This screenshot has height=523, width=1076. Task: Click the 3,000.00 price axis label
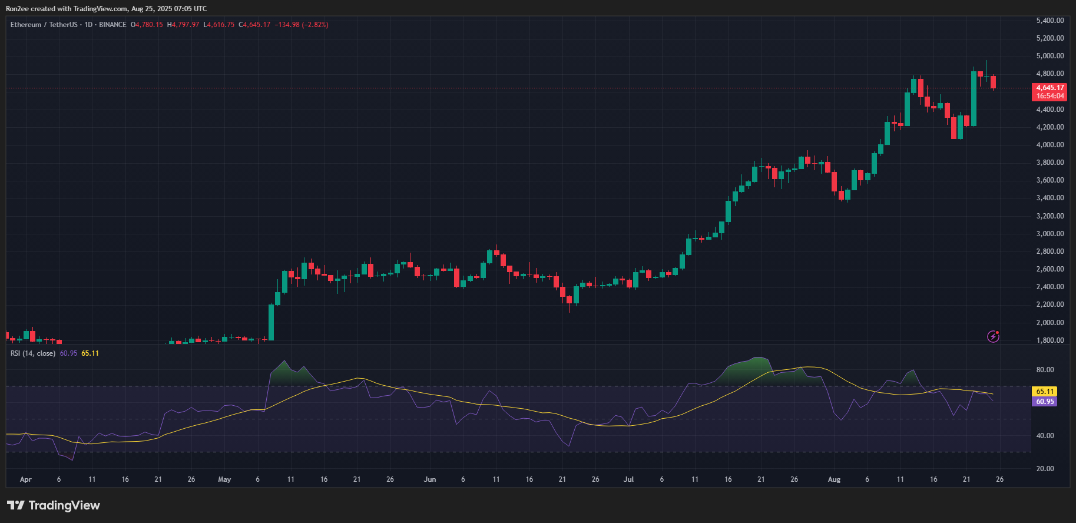click(1049, 234)
